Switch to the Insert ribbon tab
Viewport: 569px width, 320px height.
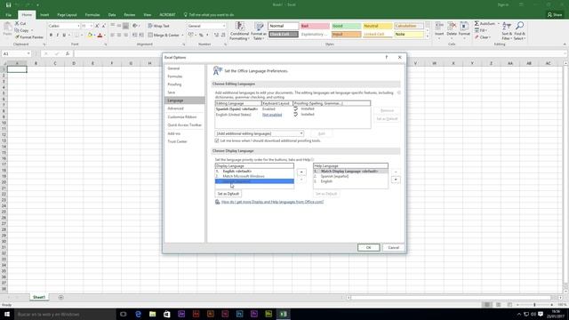pos(44,15)
